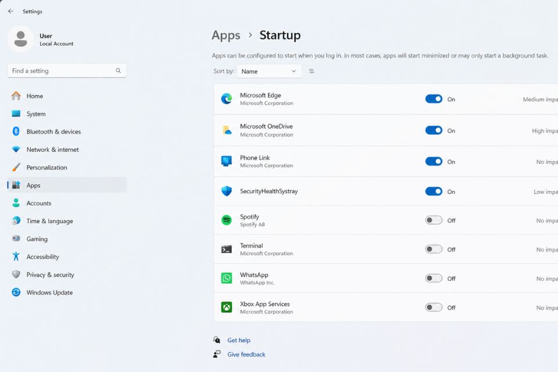The width and height of the screenshot is (558, 372).
Task: Turn off Microsoft OneDrive startup
Action: click(x=434, y=130)
